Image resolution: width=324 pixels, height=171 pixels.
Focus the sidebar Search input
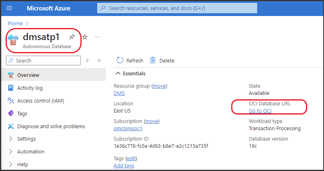[x=43, y=60]
